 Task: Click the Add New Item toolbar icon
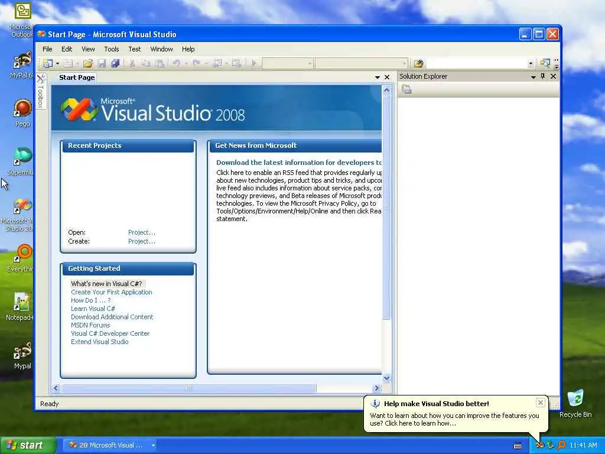(69, 63)
